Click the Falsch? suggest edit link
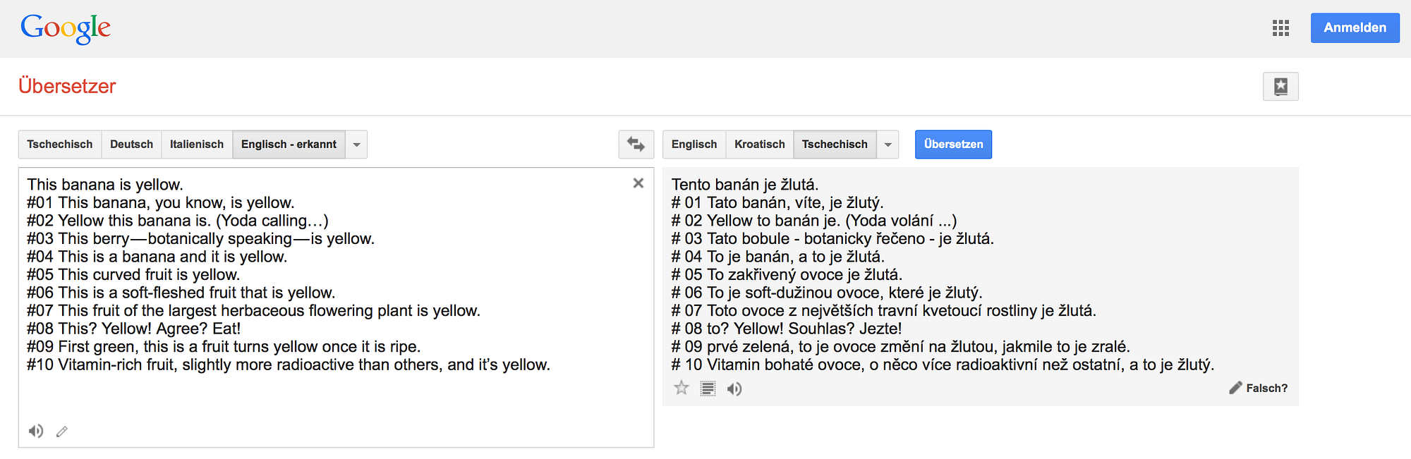Screen dimensions: 1411x459 [x=1259, y=388]
